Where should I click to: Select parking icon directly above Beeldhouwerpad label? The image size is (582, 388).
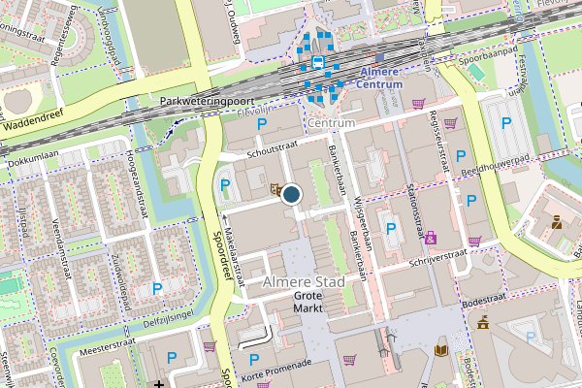tap(461, 156)
